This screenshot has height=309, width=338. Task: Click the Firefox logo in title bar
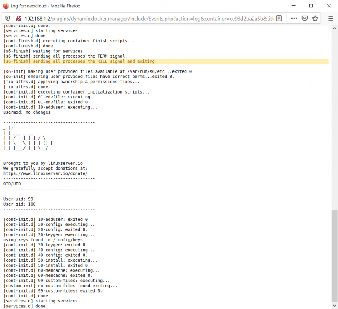[x=6, y=6]
